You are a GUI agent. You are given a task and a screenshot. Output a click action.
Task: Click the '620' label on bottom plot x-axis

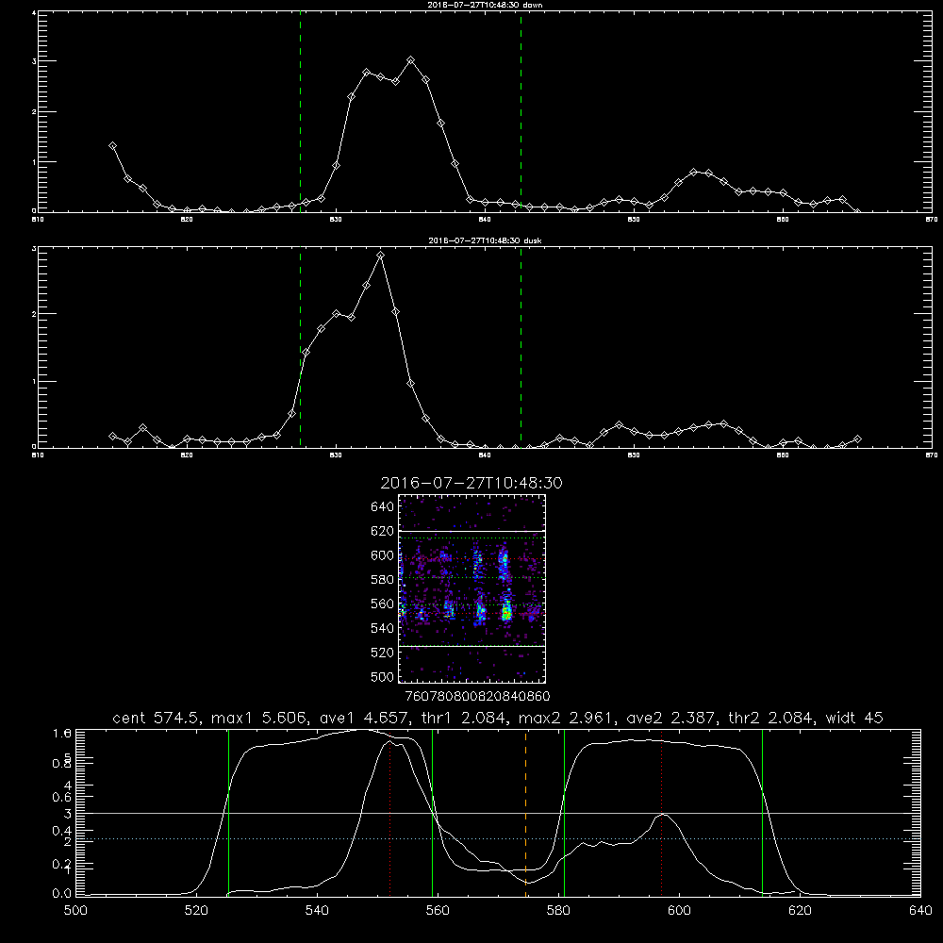800,911
